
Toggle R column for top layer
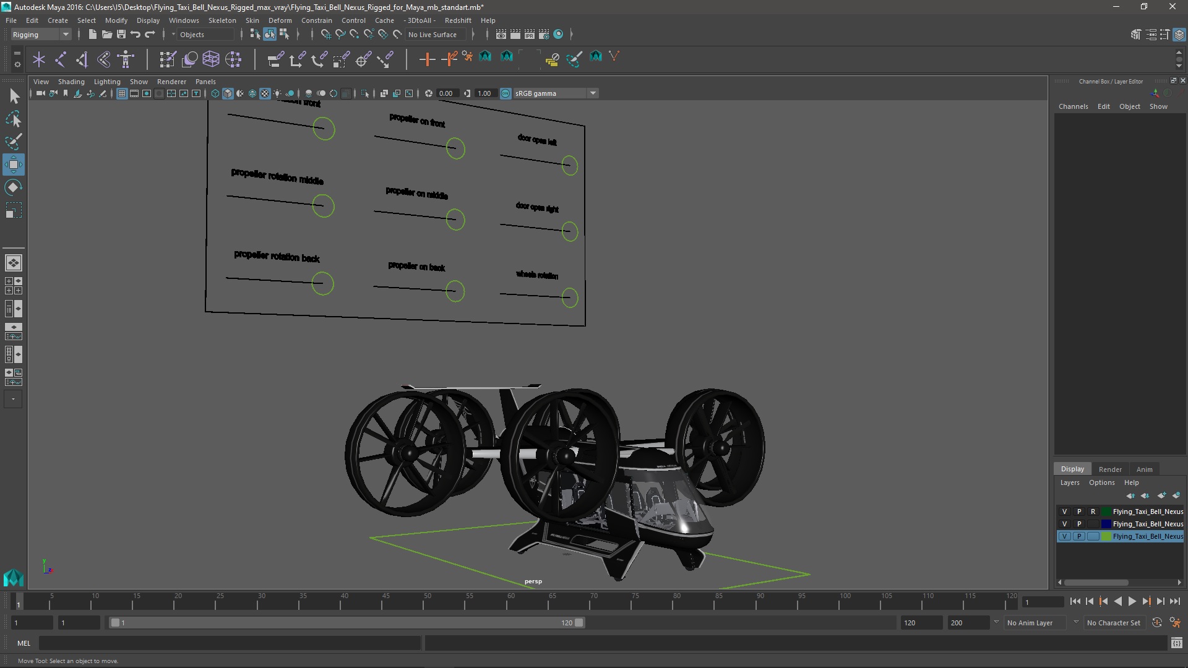pos(1093,510)
